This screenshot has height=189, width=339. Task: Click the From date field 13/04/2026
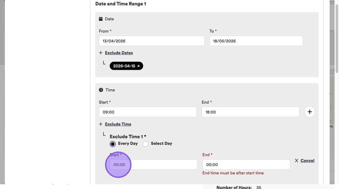(x=152, y=41)
